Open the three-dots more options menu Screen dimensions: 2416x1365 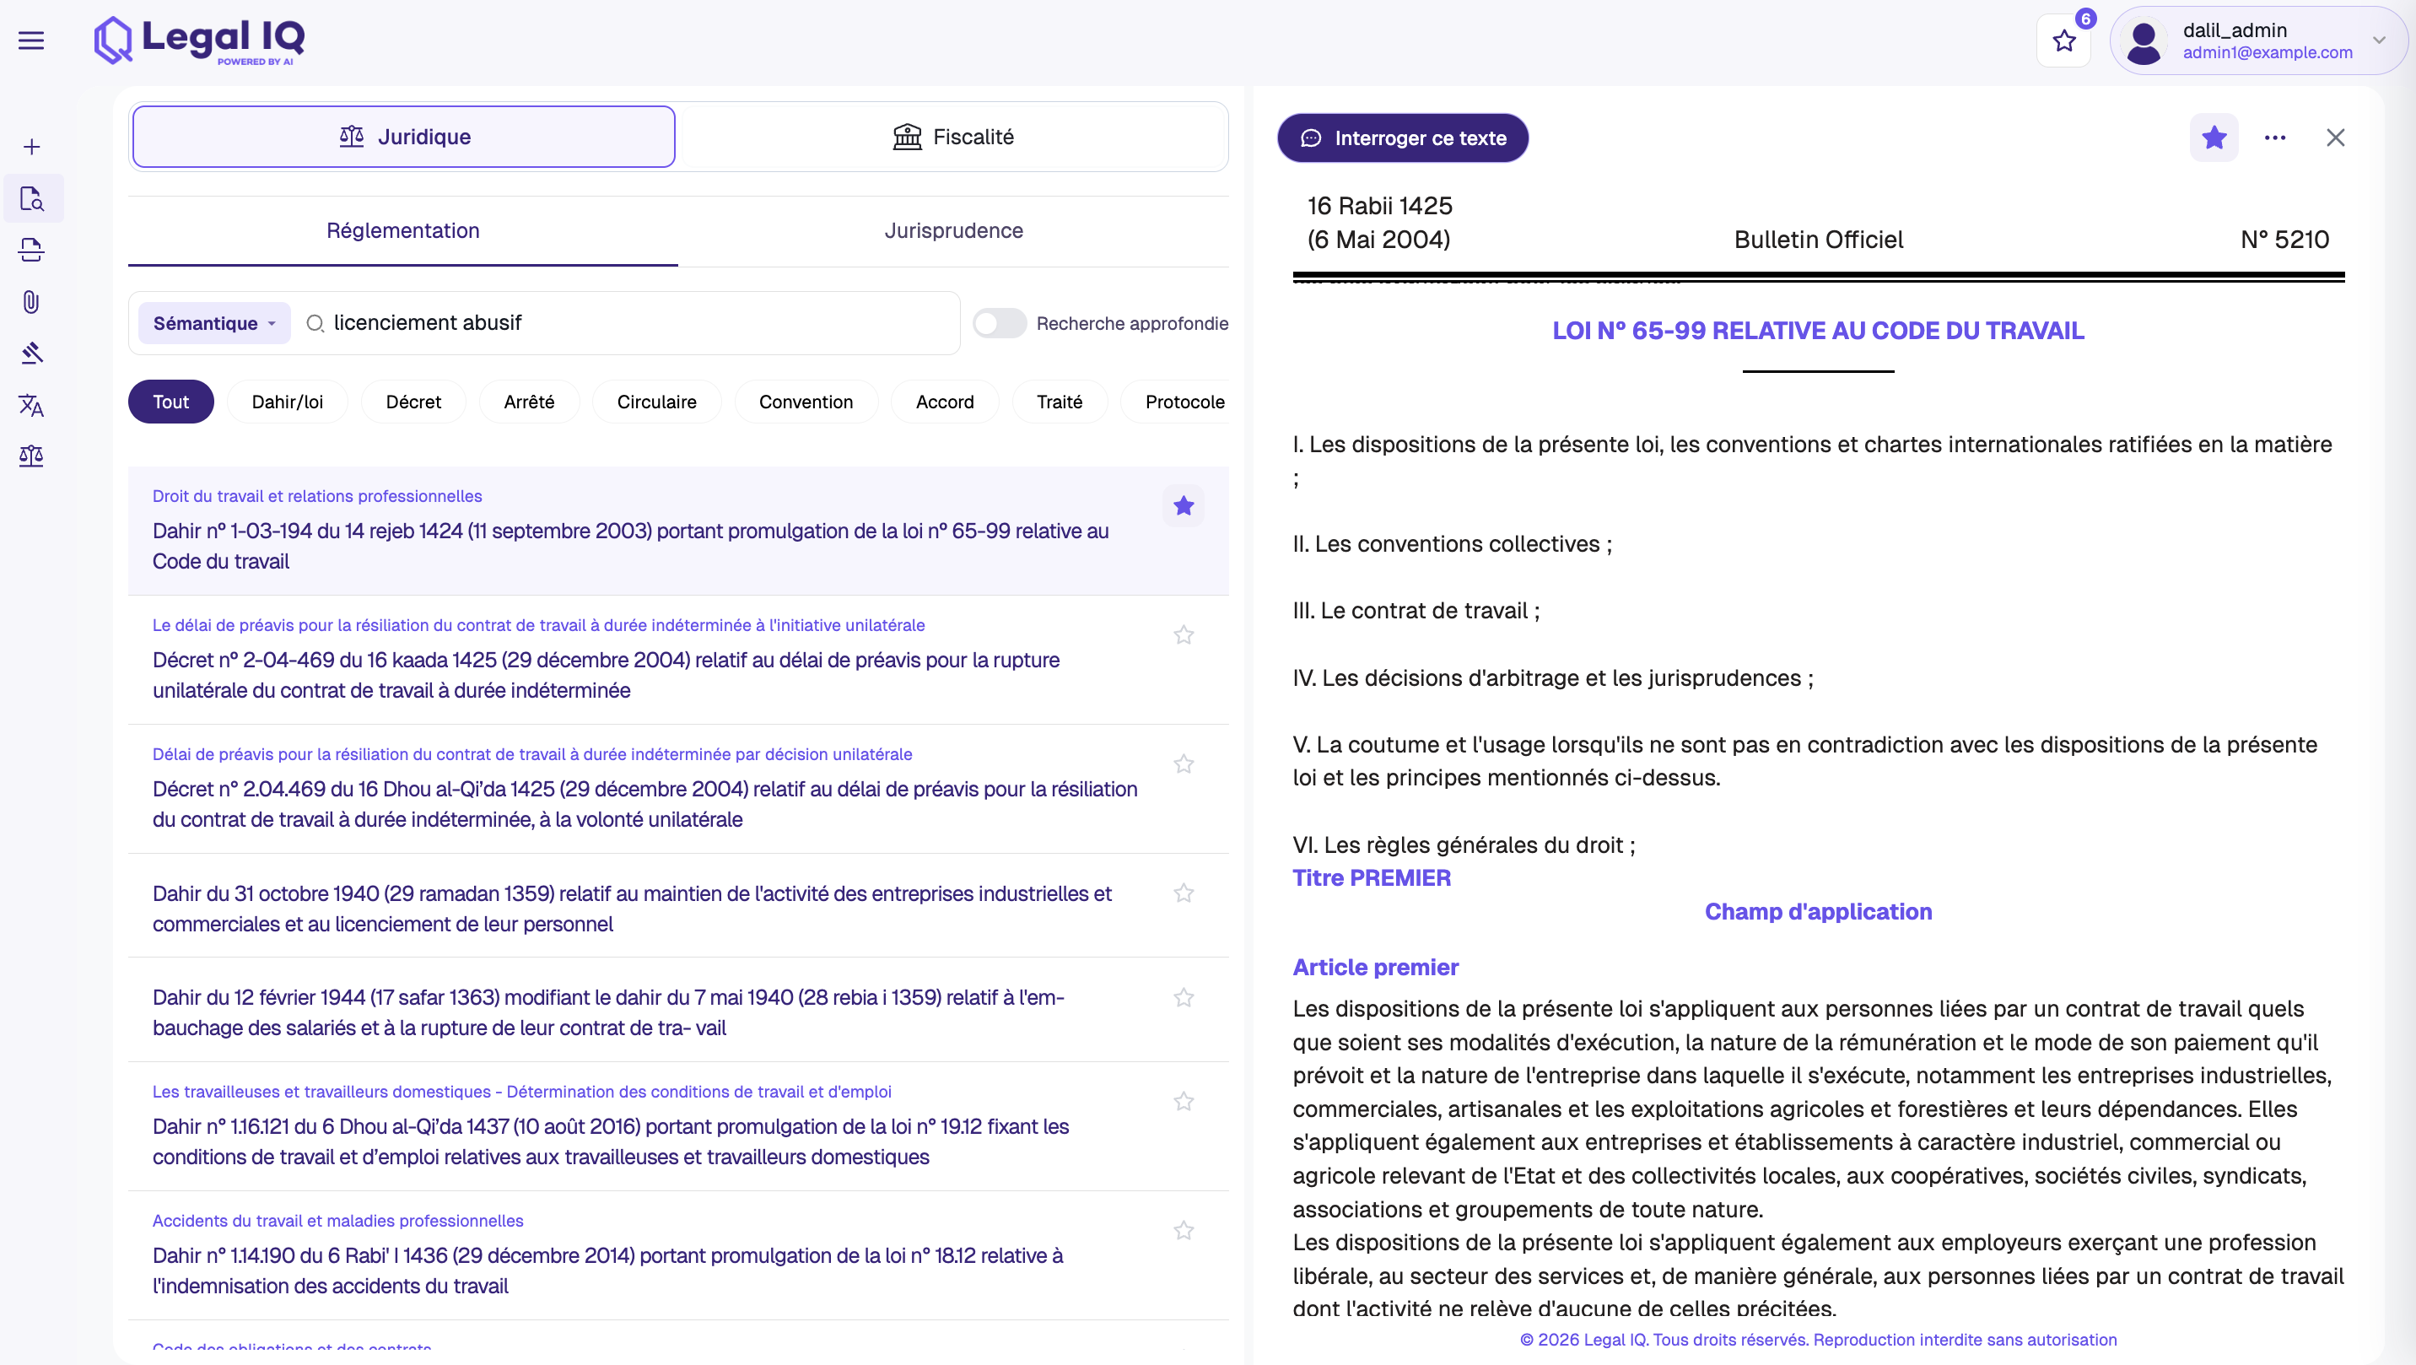pyautogui.click(x=2274, y=138)
